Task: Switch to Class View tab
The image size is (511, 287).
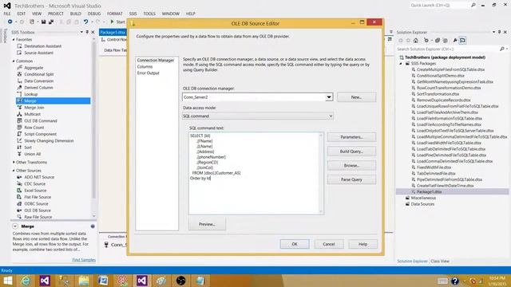Action: tap(440, 261)
